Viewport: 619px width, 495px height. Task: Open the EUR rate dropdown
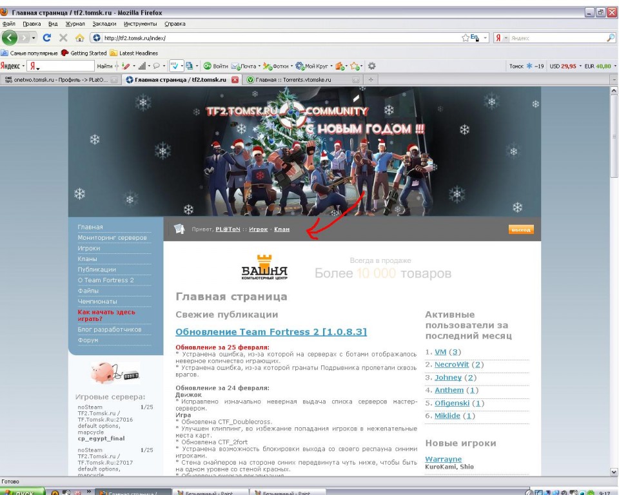615,66
